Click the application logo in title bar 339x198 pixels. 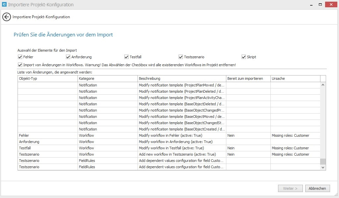[4, 5]
